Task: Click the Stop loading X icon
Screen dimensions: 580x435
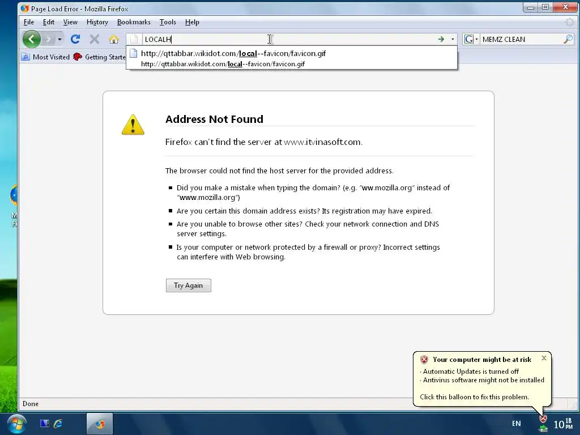Action: pos(95,39)
